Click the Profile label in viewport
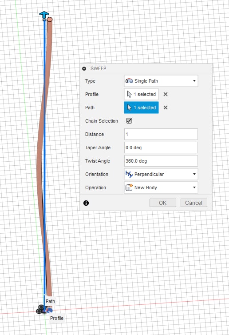229x335 pixels. pyautogui.click(x=57, y=318)
